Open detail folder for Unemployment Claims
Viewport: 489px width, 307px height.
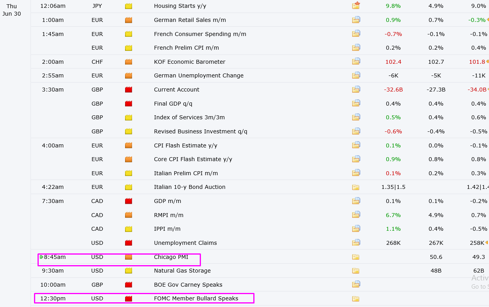tap(356, 242)
